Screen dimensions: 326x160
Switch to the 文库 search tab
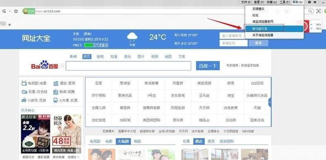coord(182,57)
